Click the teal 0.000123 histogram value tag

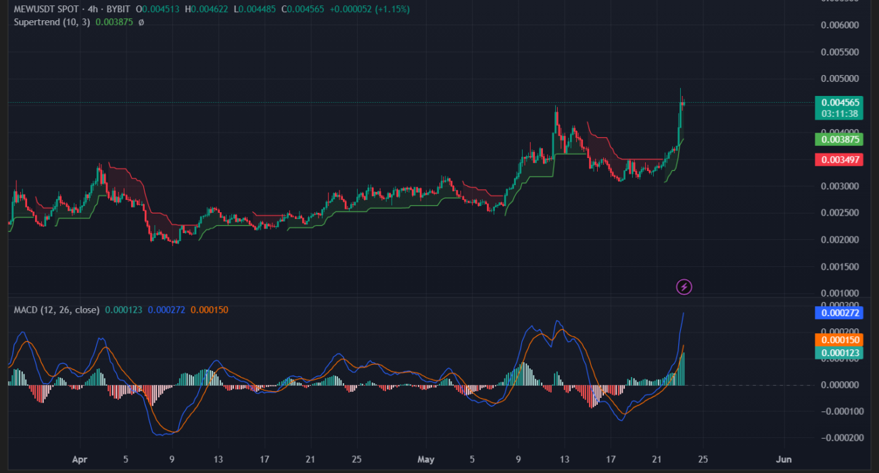[839, 353]
